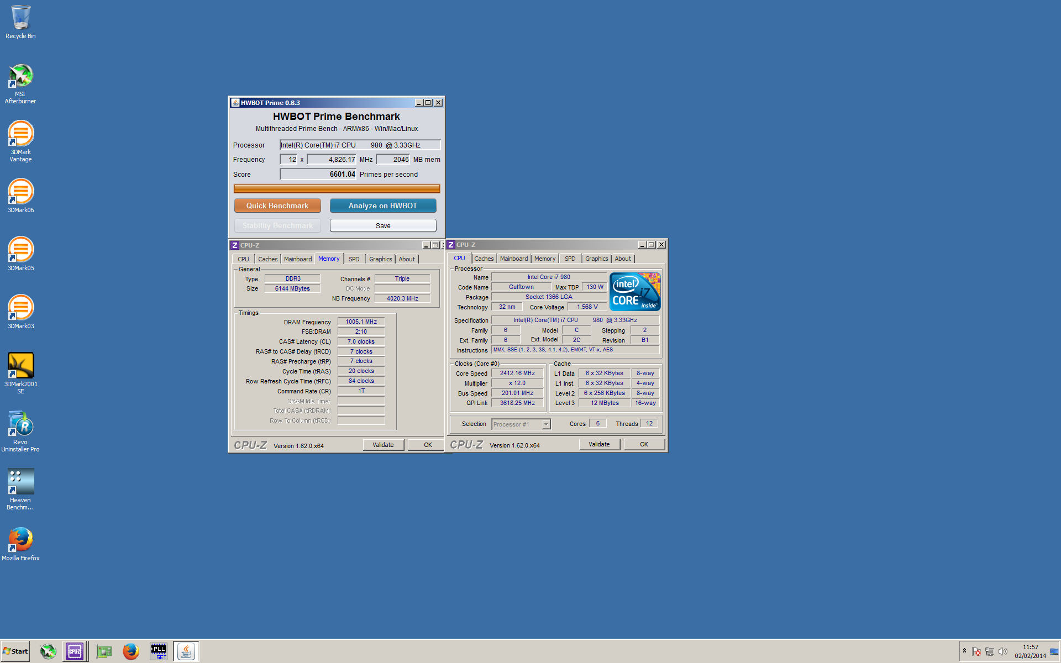Screen dimensions: 1061x663
Task: Open SPD tab in processor CPU-Z window
Action: pos(570,259)
